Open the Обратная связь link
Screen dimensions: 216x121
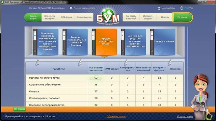point(116,116)
